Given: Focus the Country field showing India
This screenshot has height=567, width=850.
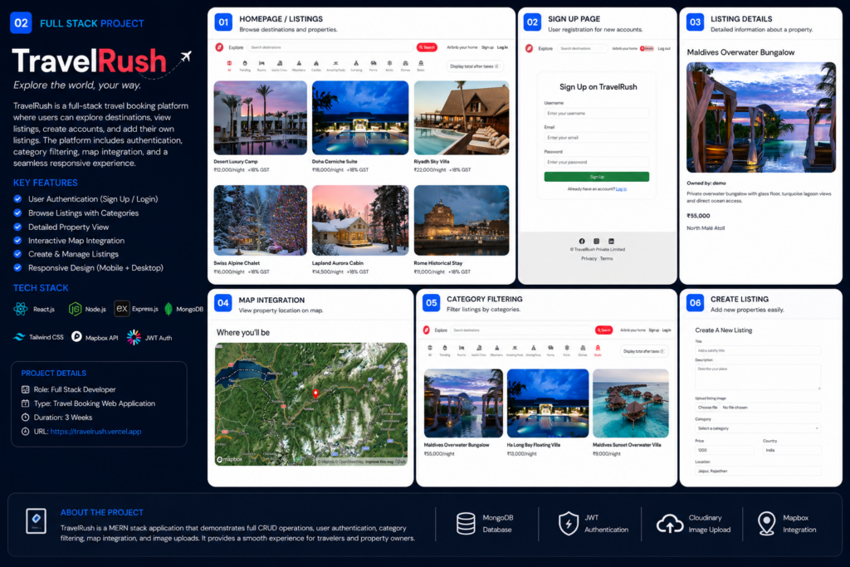Looking at the screenshot, I should 792,450.
